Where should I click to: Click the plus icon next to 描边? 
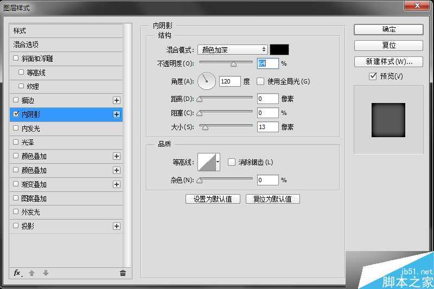click(116, 100)
